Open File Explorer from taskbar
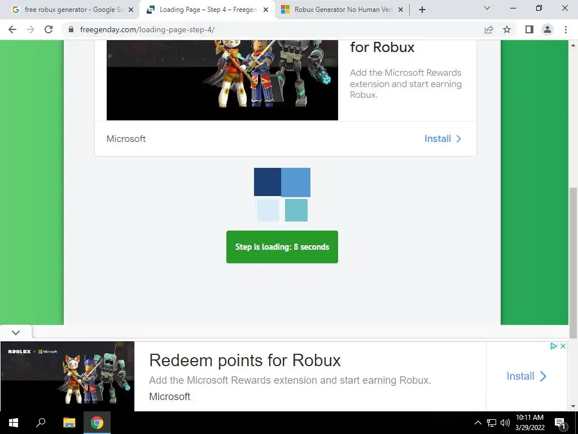This screenshot has height=434, width=578. point(69,423)
